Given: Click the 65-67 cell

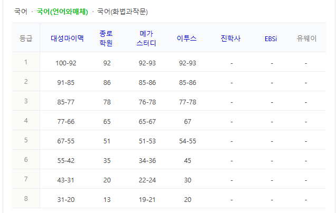Looking at the screenshot, I should coord(147,121).
